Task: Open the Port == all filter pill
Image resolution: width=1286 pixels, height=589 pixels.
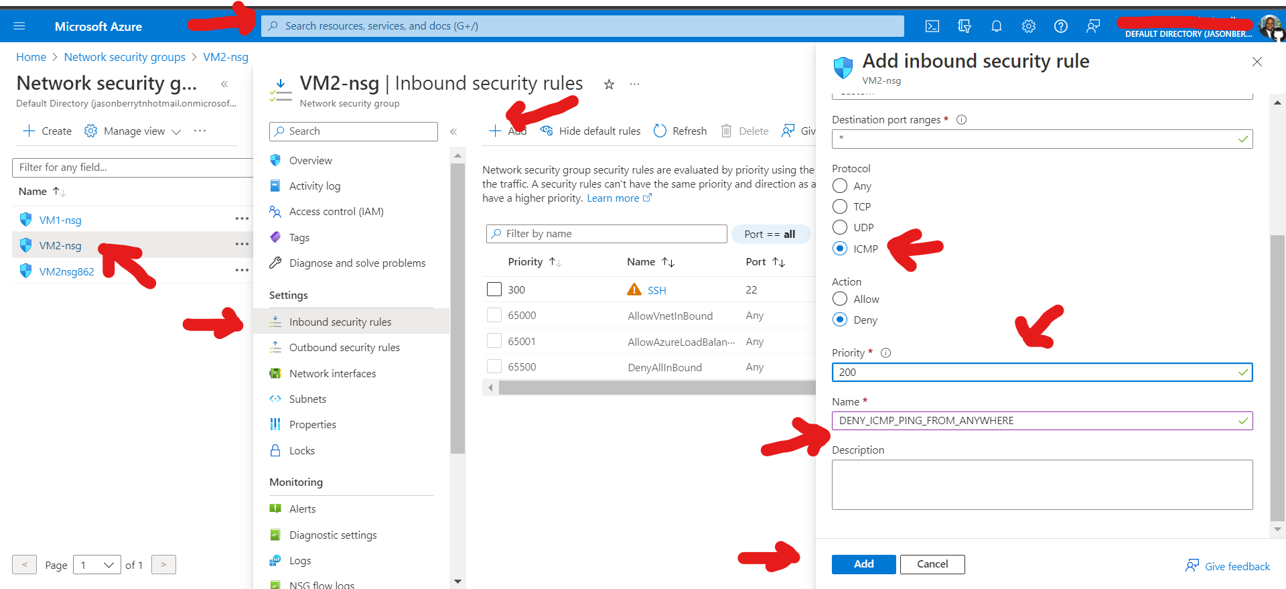Action: point(770,234)
